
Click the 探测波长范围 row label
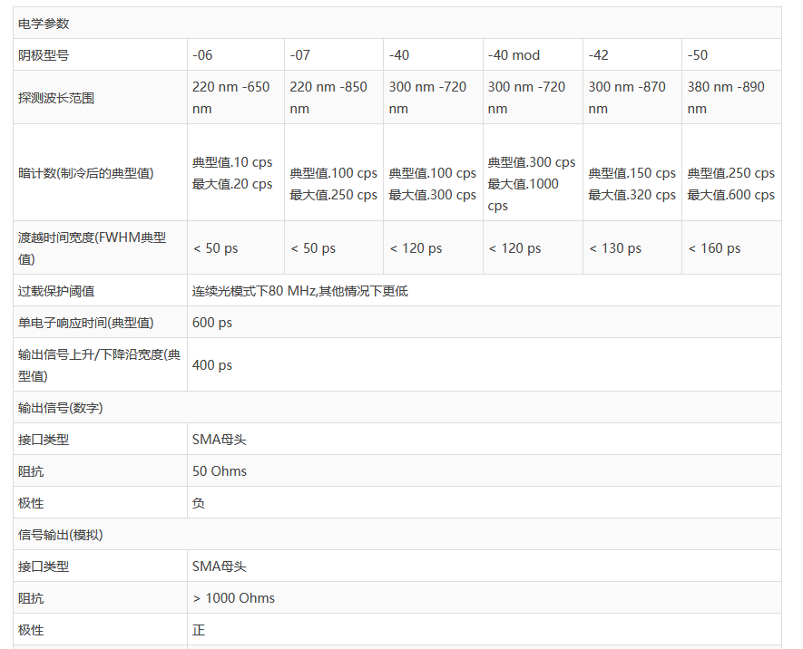coord(56,98)
